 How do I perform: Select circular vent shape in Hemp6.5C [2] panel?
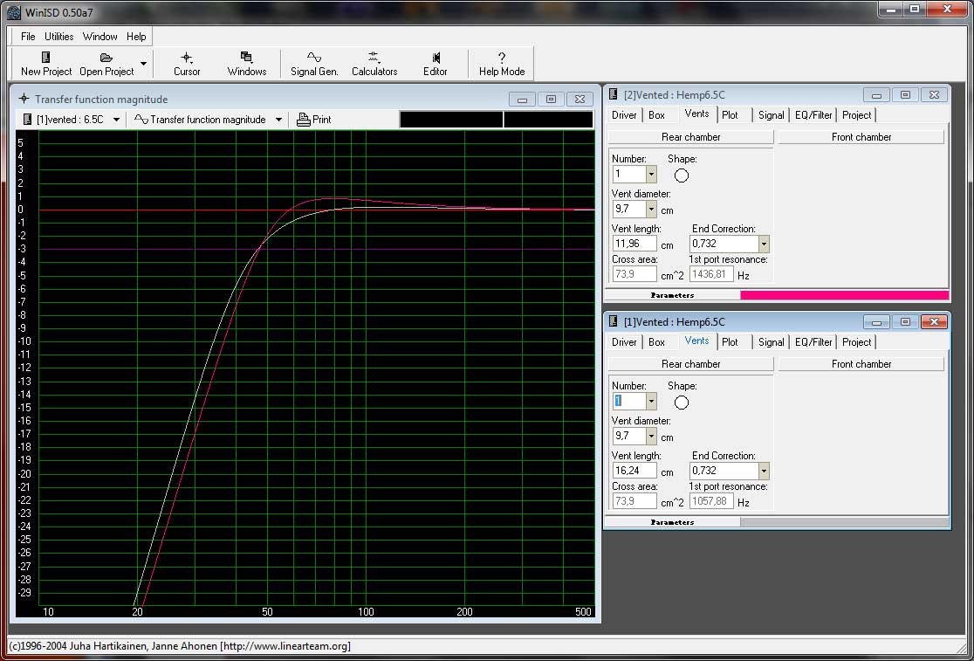point(682,176)
